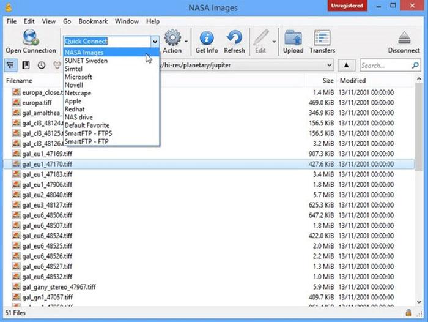The height and width of the screenshot is (322, 428).
Task: Open the Edit menu
Action: point(29,21)
